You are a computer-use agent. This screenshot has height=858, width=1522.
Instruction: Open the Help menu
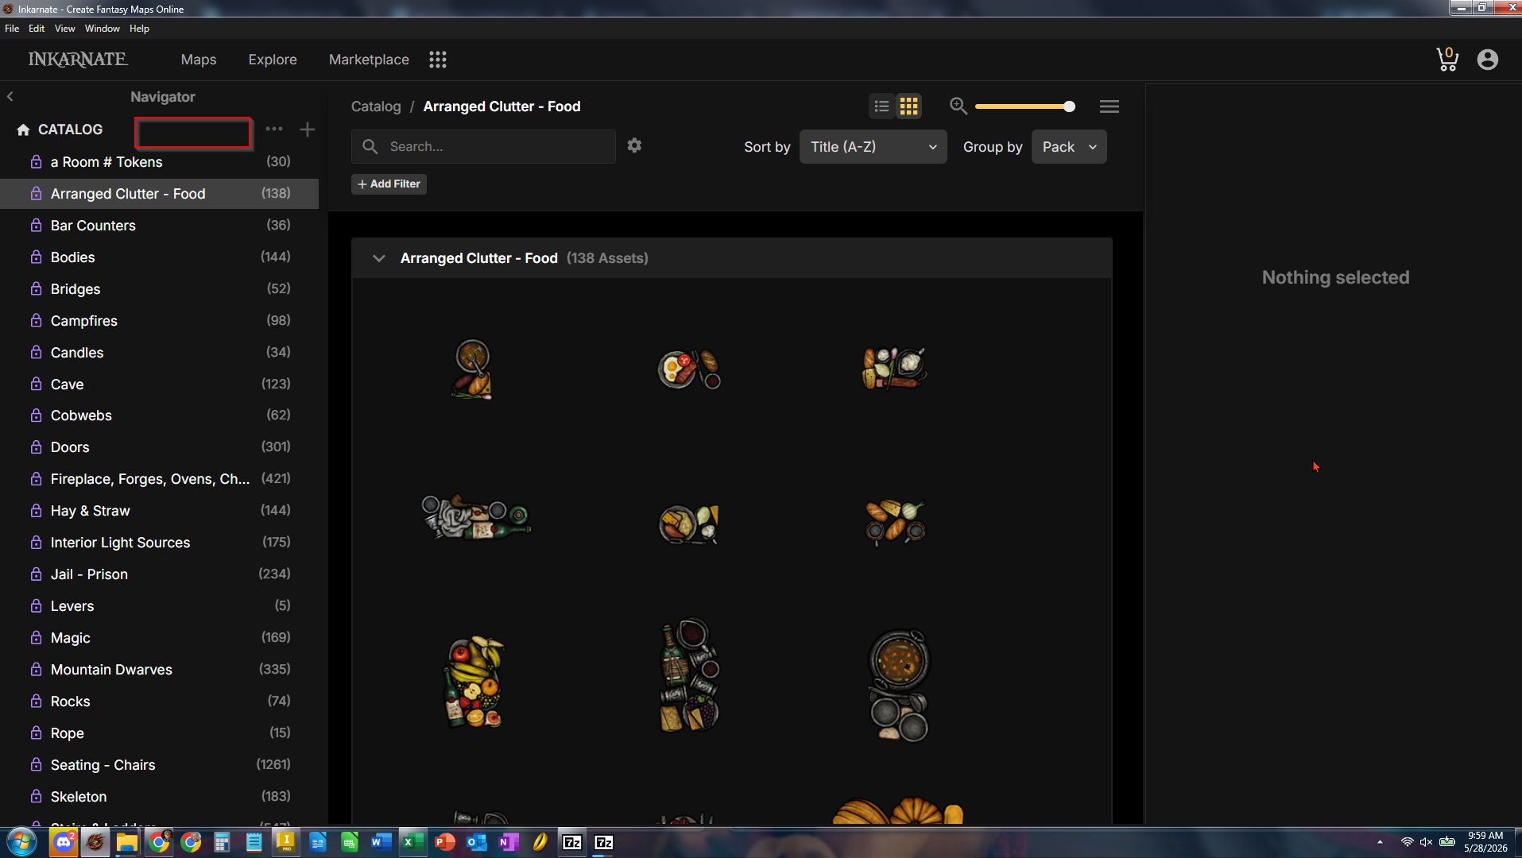coord(139,29)
